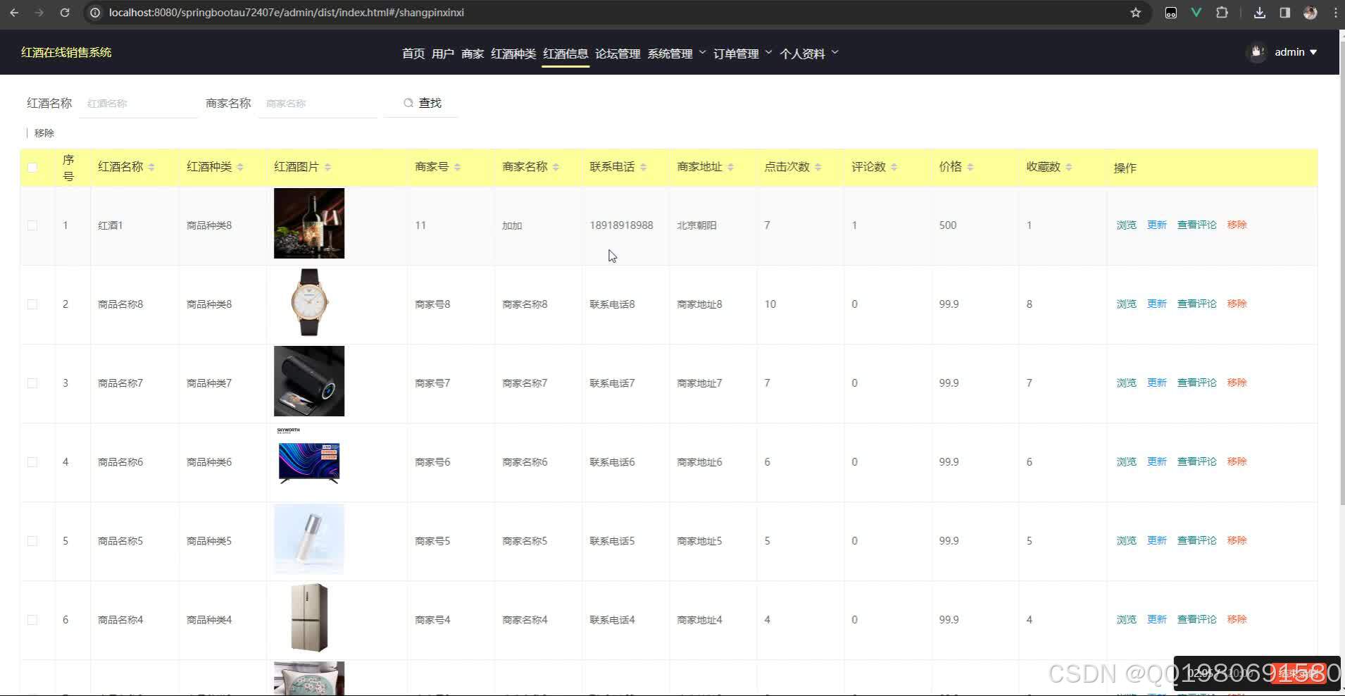Click the browser profile avatar
Screen dimensions: 1345x696
point(1310,13)
